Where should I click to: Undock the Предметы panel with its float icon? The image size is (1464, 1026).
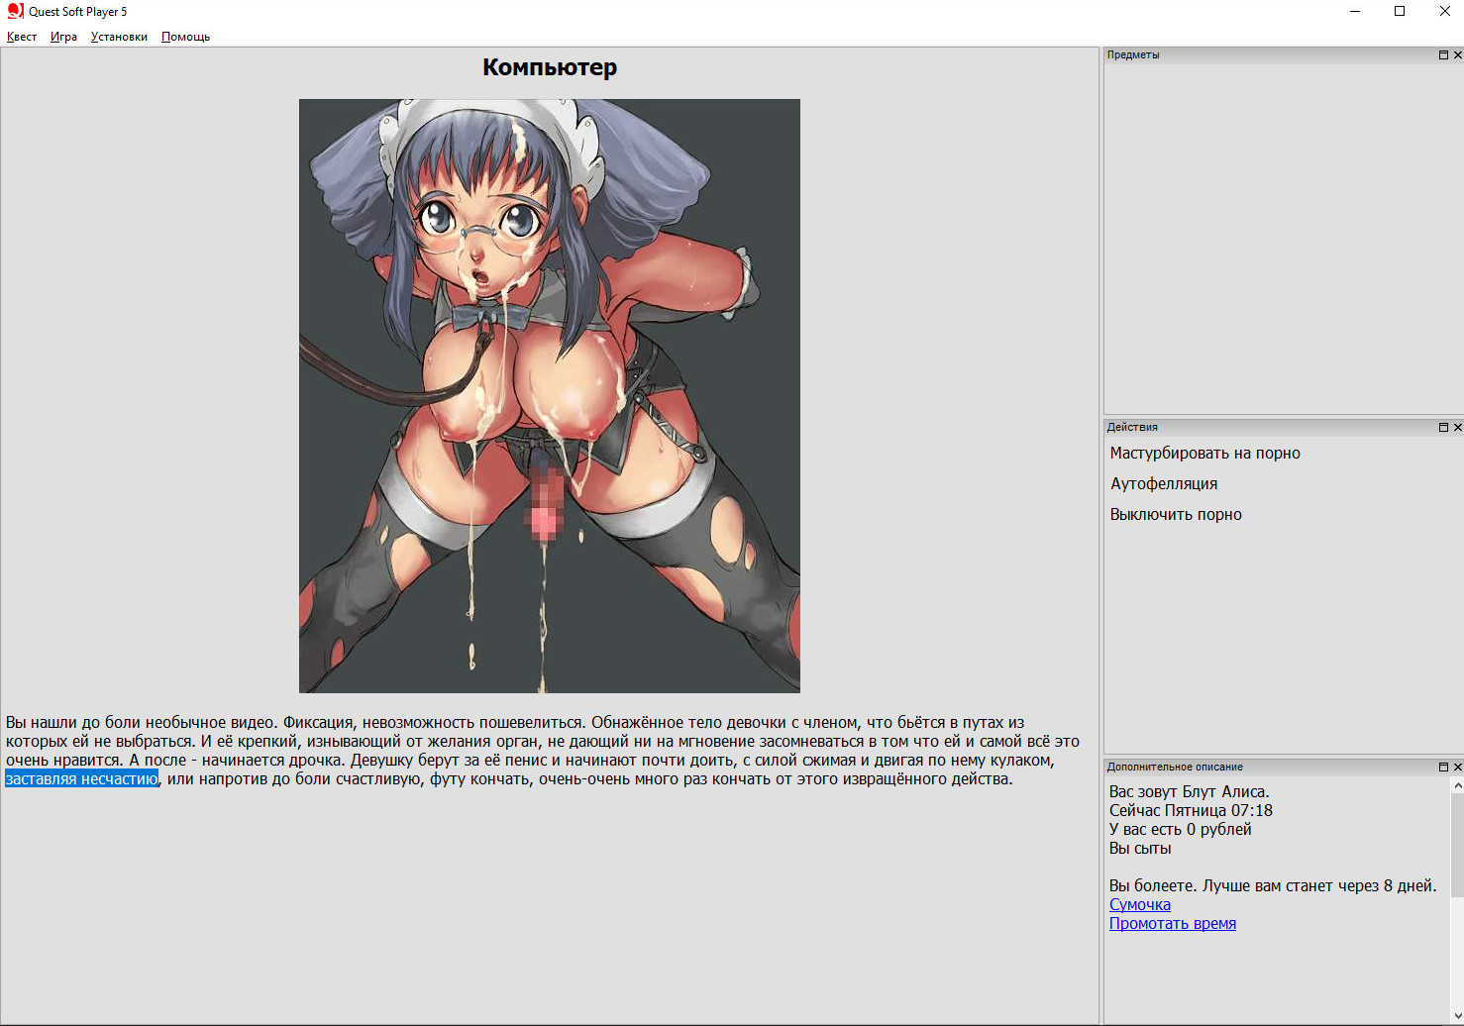tap(1443, 55)
